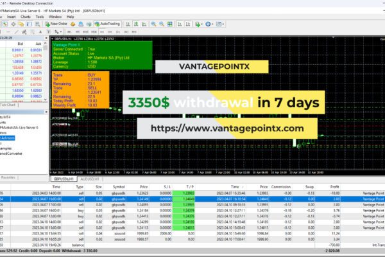
Task: Switch timeframe to M30
Action: (94, 32)
